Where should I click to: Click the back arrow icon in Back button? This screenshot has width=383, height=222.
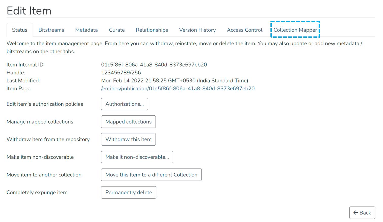[356, 213]
